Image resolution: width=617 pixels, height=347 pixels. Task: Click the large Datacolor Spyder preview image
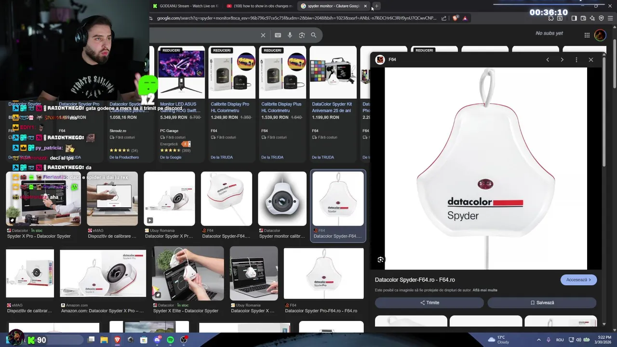[486, 169]
